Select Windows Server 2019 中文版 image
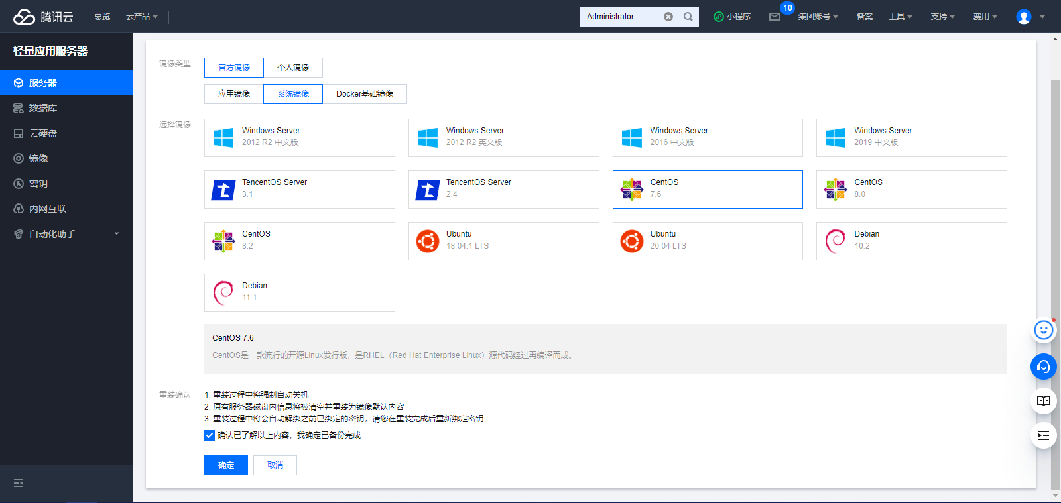Screen dimensions: 1061x503 pyautogui.click(x=912, y=138)
